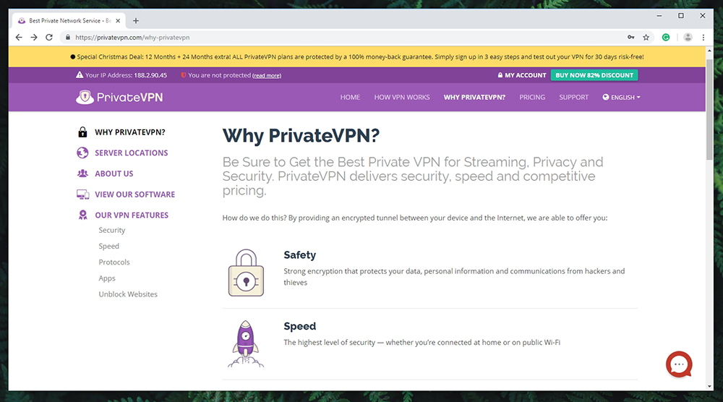
Task: Open a new browser tab
Action: (136, 21)
